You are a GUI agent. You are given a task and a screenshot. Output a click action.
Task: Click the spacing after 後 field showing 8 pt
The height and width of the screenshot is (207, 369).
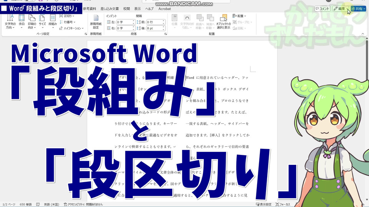154,28
